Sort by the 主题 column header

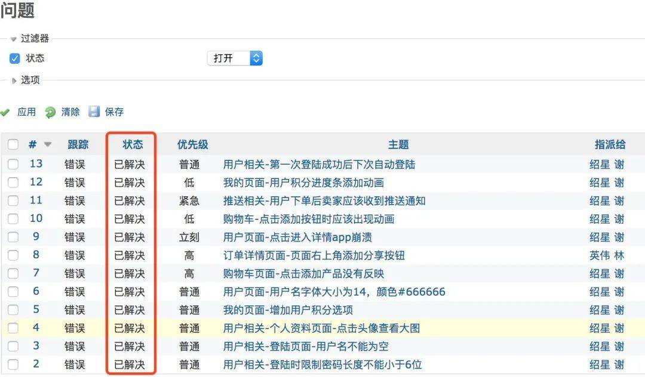pos(398,144)
